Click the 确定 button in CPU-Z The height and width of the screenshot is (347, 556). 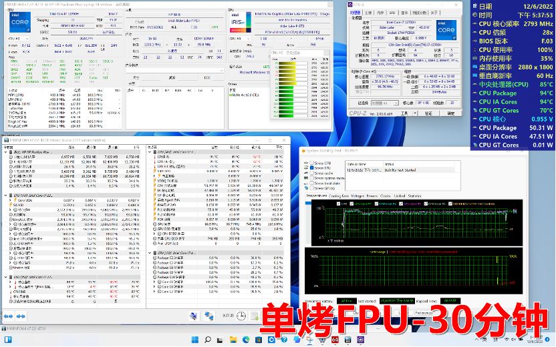click(x=450, y=113)
